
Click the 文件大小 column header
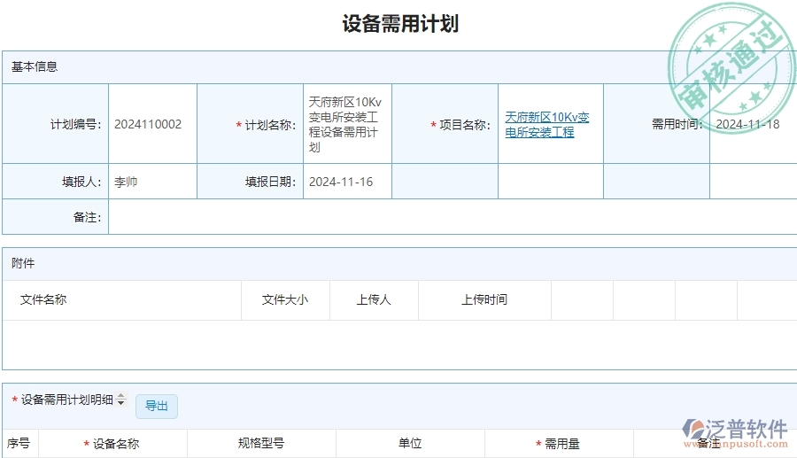[285, 300]
